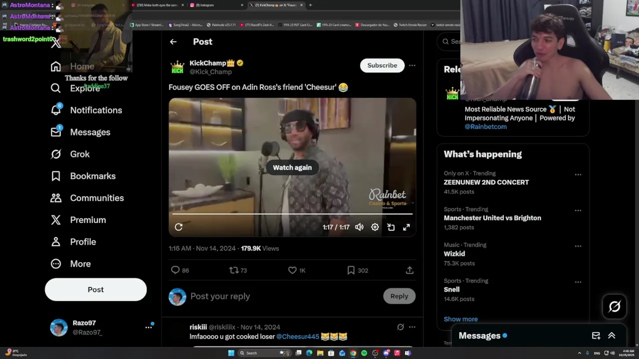Open File Explorer from the taskbar

point(320,353)
